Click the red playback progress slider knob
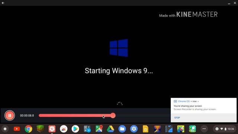The height and width of the screenshot is (134, 238). pos(113,115)
